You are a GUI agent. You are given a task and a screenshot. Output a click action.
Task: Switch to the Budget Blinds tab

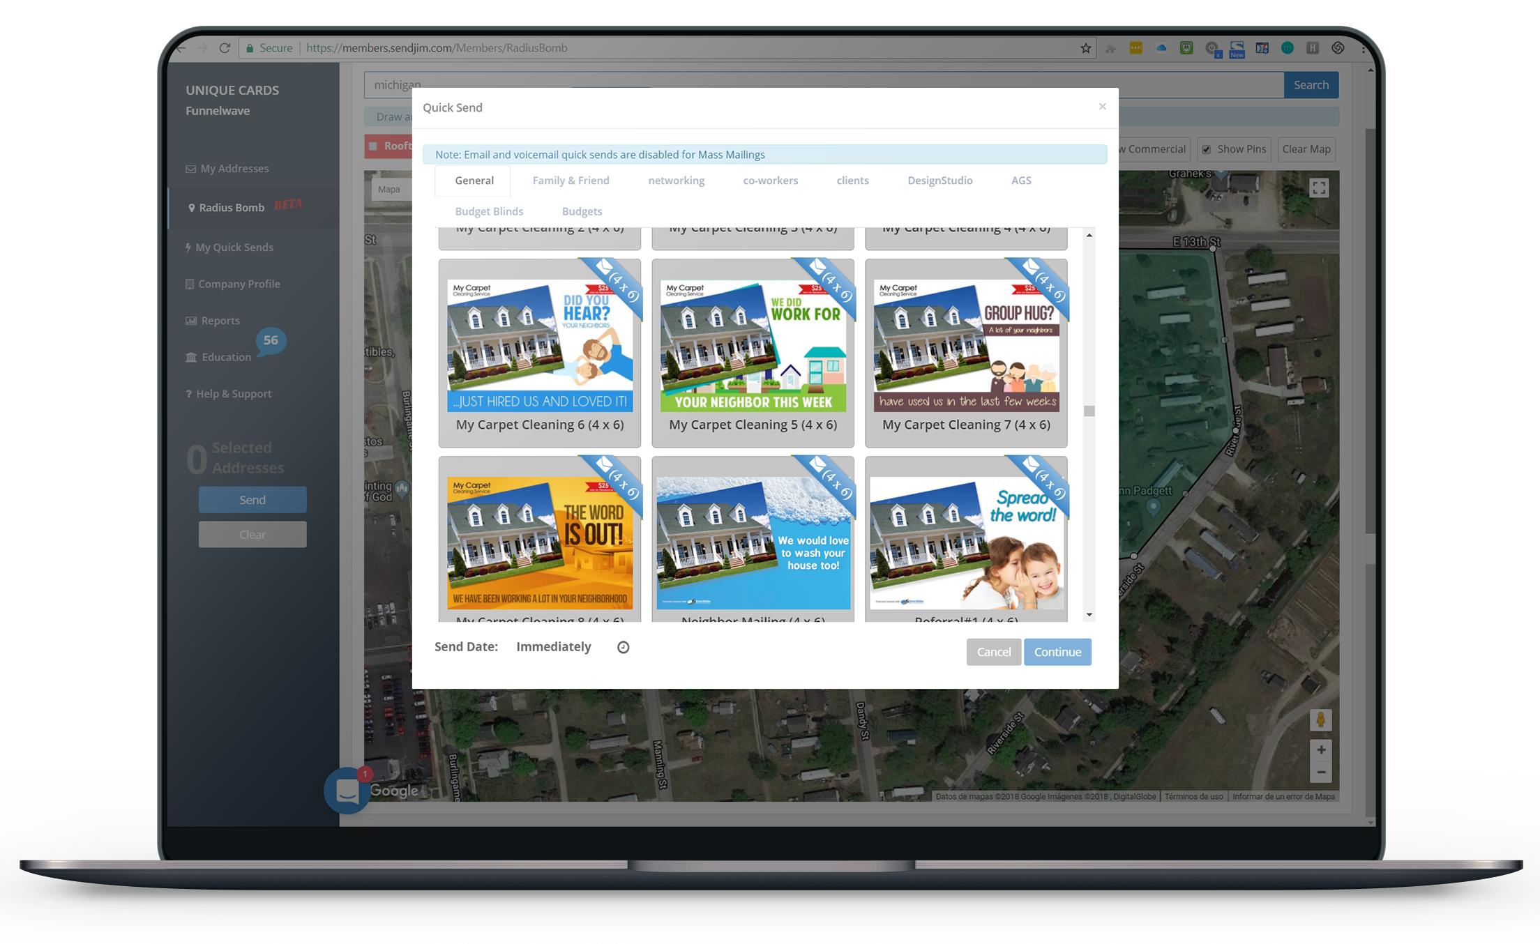point(489,211)
